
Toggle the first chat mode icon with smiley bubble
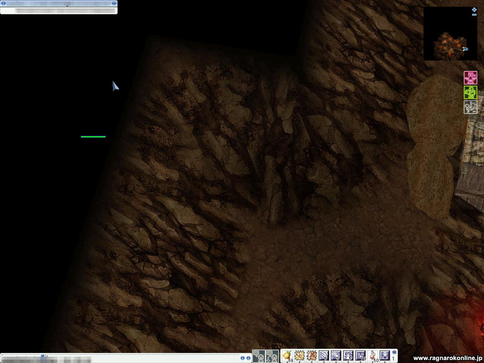(259, 356)
